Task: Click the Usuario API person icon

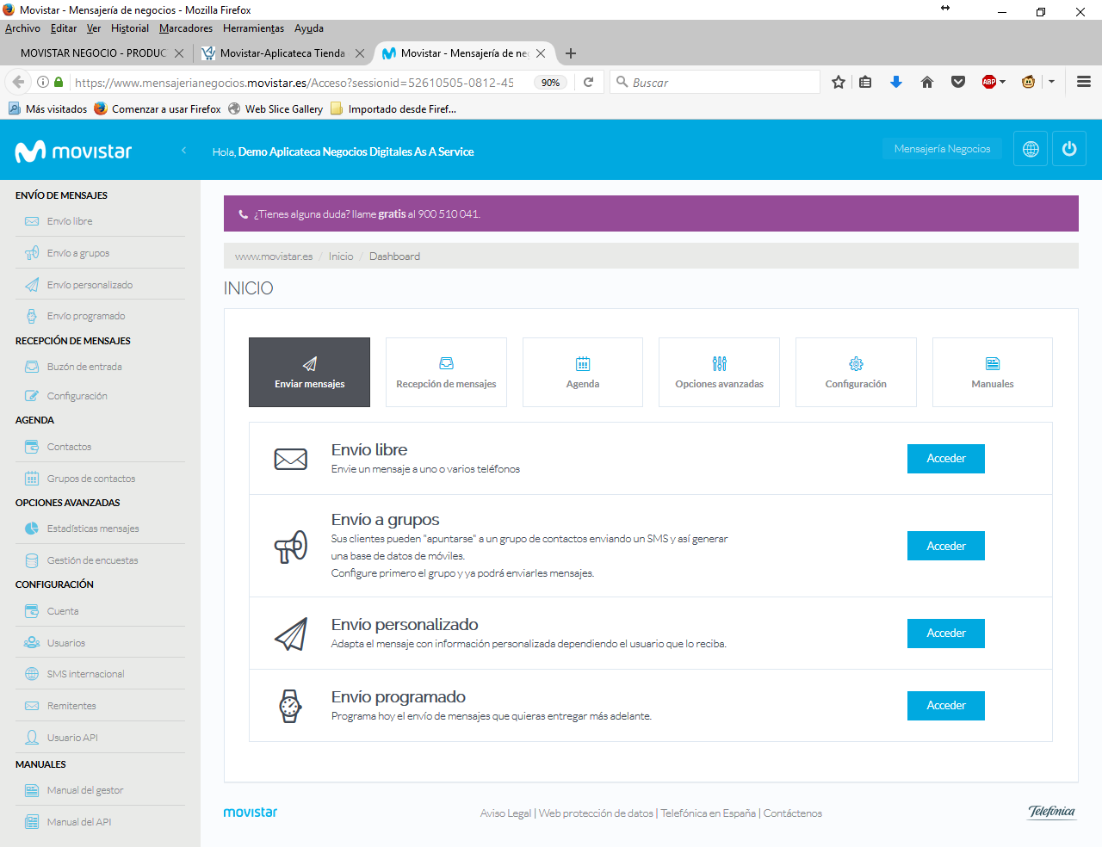Action: 32,738
